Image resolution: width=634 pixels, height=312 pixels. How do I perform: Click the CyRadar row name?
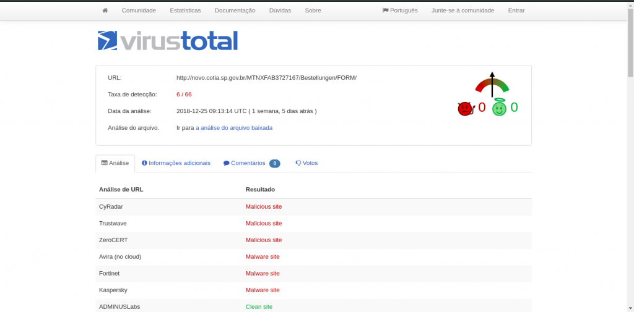click(111, 206)
